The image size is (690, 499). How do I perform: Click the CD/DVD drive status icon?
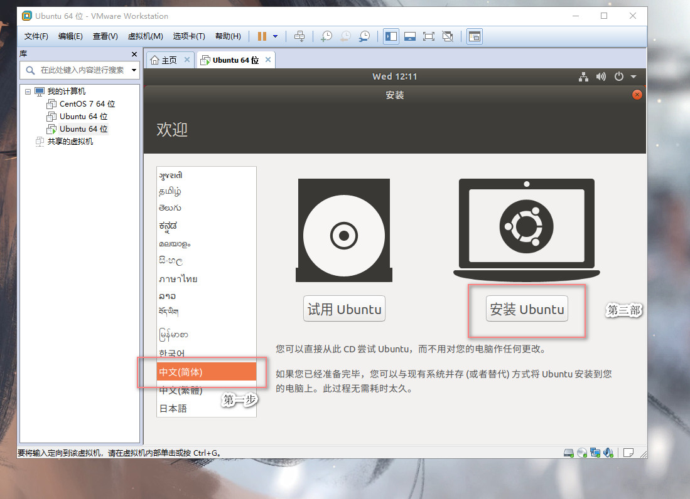[582, 453]
